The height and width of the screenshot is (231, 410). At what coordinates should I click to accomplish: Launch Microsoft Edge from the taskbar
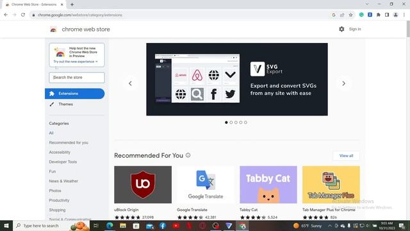coord(110,225)
